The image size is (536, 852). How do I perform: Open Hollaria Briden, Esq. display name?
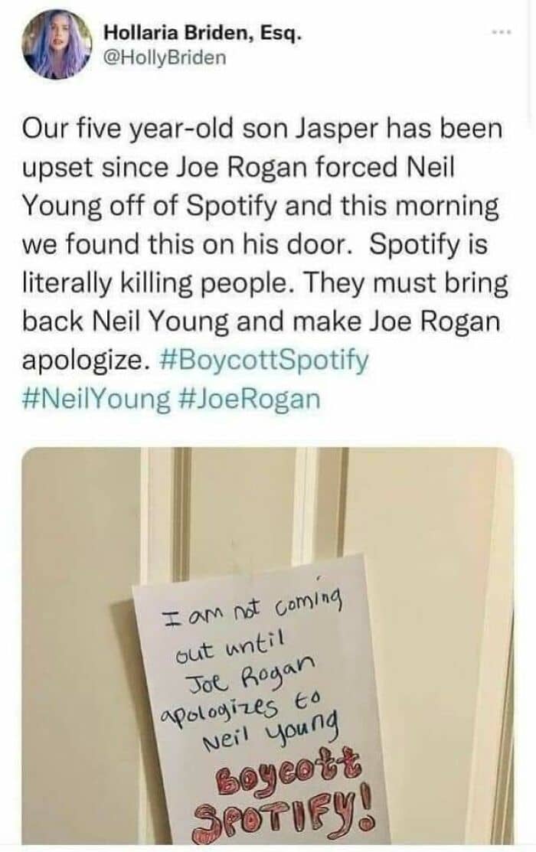[x=202, y=33]
